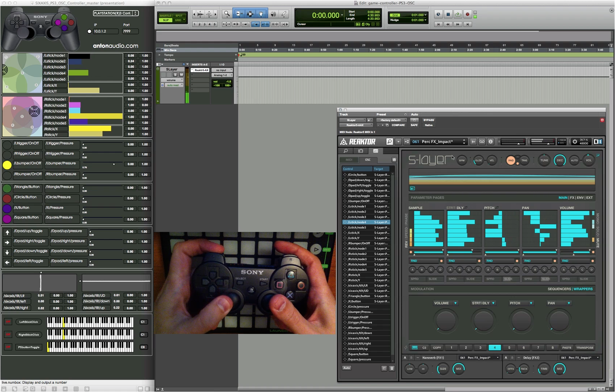Open the modulation PITCH dropdown arrow
Image resolution: width=615 pixels, height=392 pixels.
click(531, 303)
